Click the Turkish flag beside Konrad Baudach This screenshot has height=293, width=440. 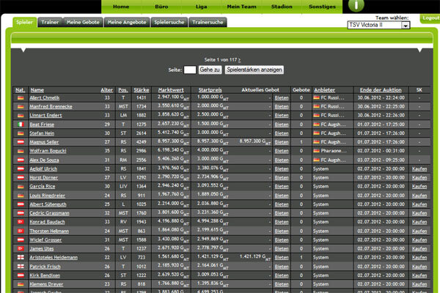point(21,222)
